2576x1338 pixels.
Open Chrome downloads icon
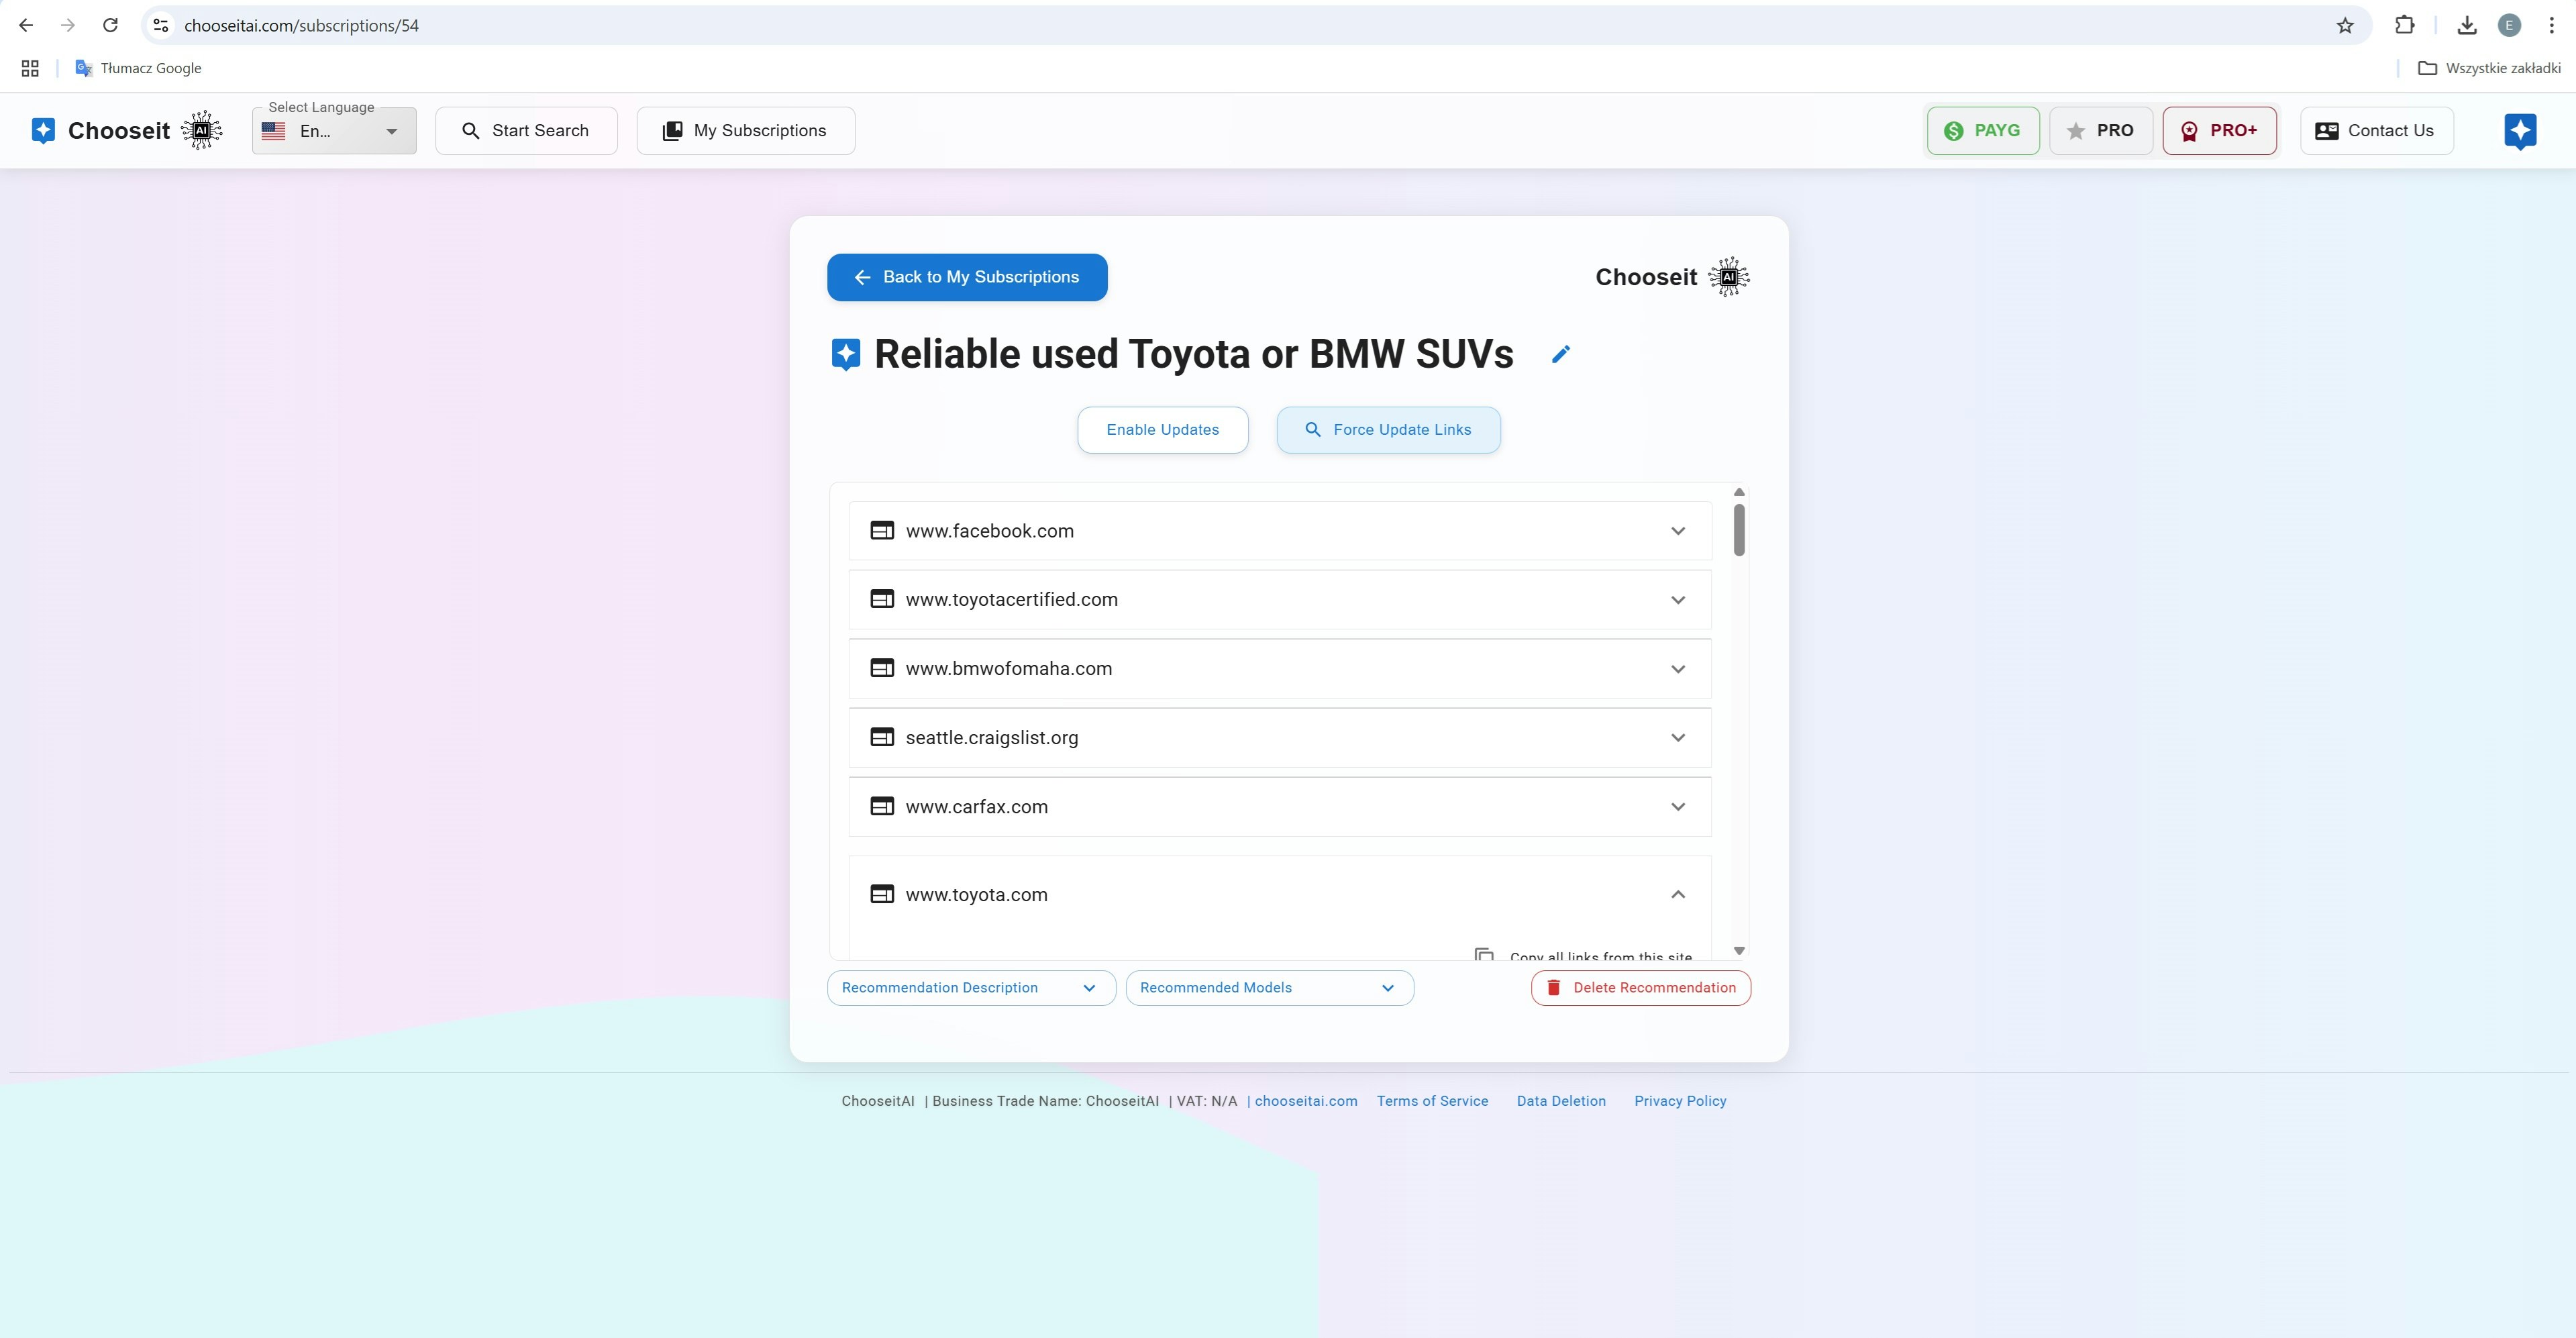point(2466,26)
